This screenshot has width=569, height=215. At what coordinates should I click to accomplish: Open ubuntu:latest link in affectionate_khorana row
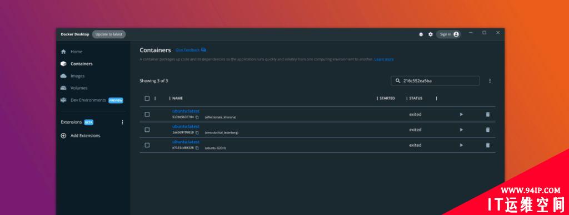(186, 111)
